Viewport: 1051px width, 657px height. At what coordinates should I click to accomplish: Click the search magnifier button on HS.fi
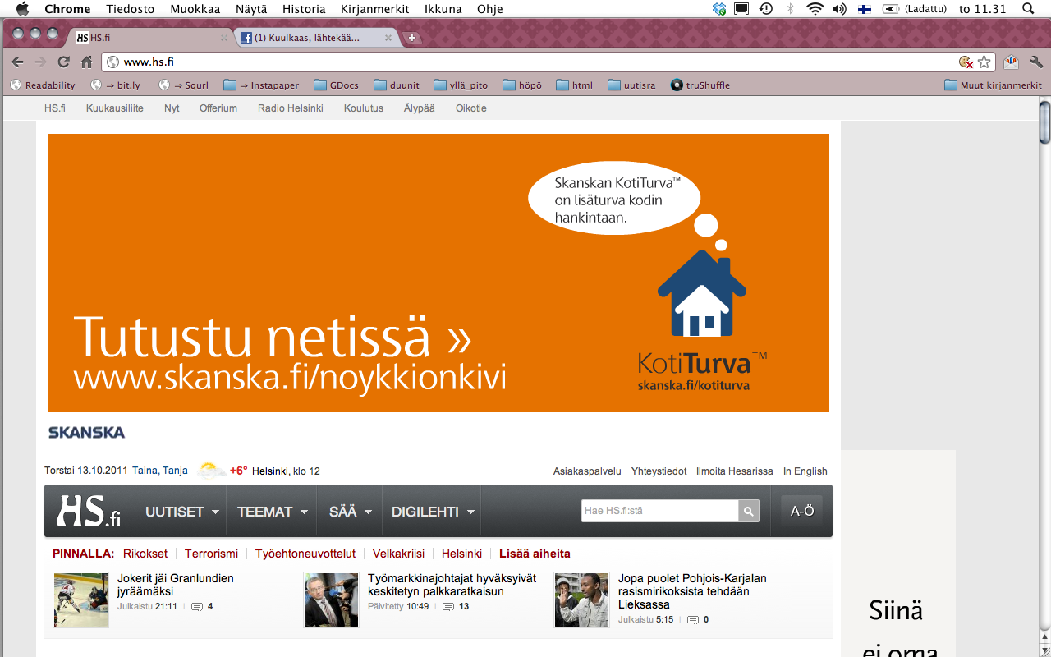click(x=748, y=511)
